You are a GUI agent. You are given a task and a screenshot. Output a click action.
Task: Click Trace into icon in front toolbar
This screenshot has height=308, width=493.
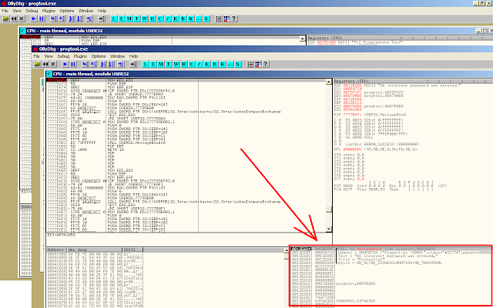pos(103,64)
